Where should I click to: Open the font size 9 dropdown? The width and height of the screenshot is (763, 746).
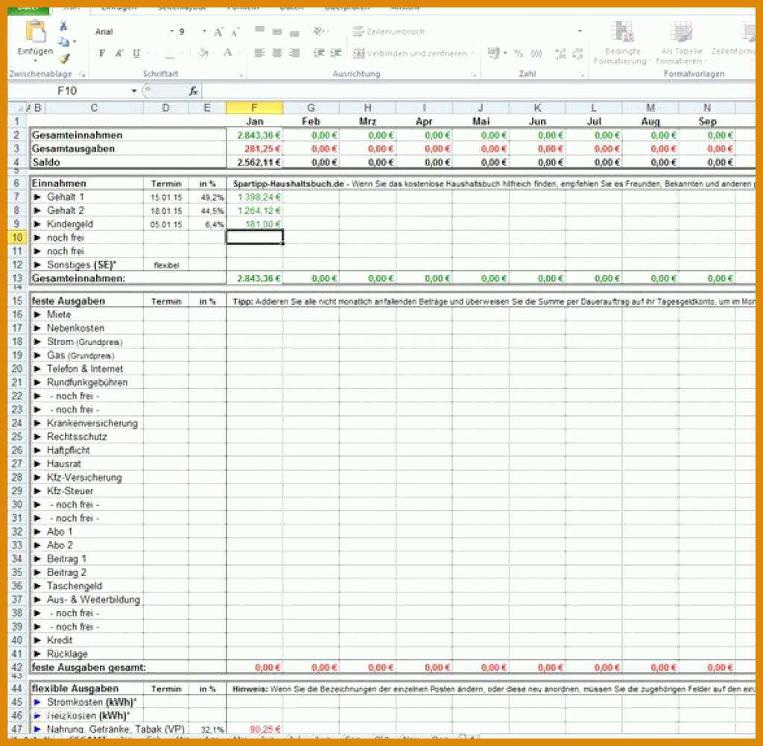(x=204, y=31)
